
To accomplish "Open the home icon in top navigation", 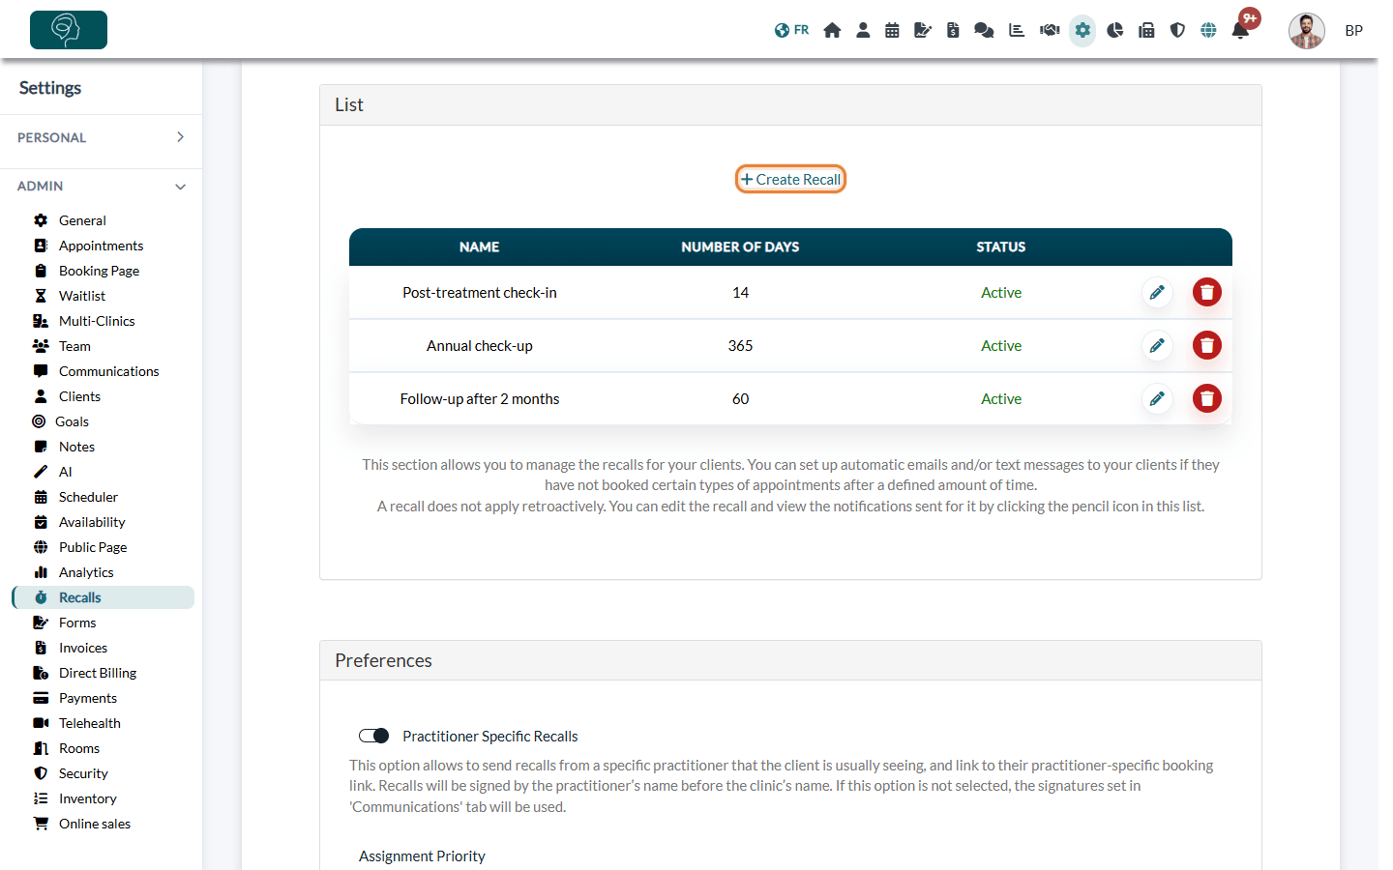I will click(x=832, y=30).
